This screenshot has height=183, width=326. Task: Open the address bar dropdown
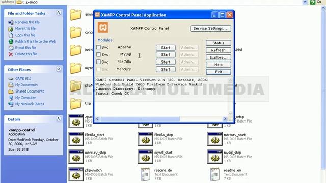[305, 2]
